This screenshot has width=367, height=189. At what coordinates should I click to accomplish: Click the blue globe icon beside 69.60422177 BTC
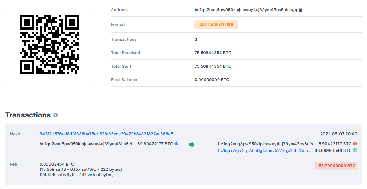coord(177,143)
